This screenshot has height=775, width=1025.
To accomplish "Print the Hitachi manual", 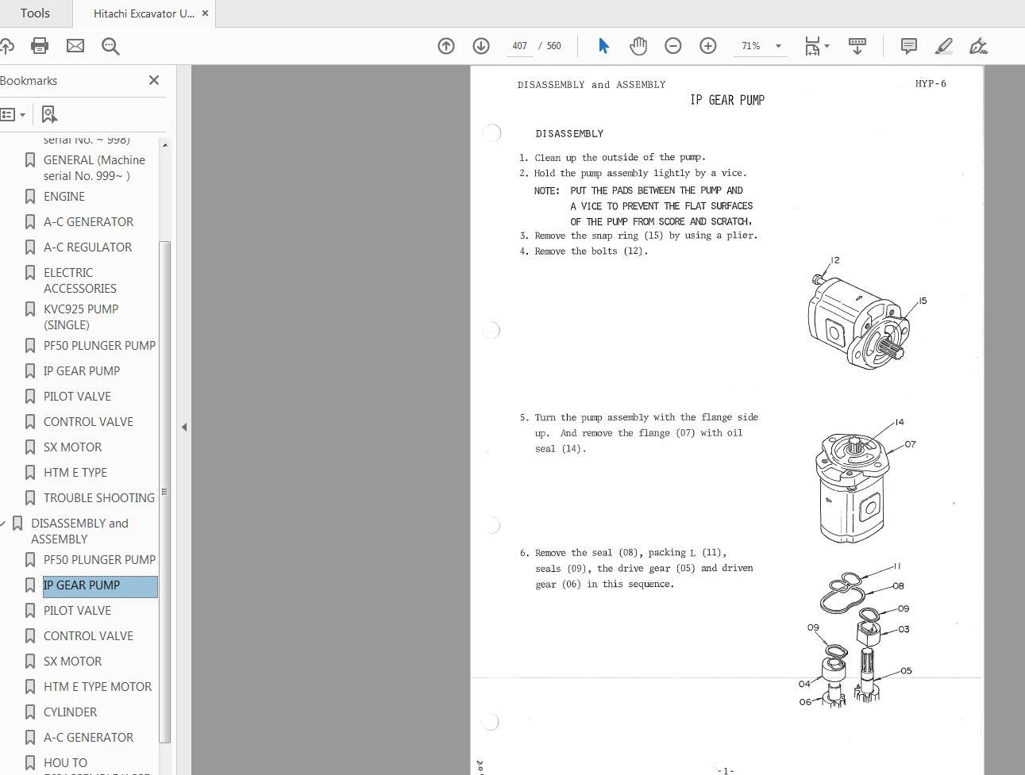I will click(x=39, y=46).
